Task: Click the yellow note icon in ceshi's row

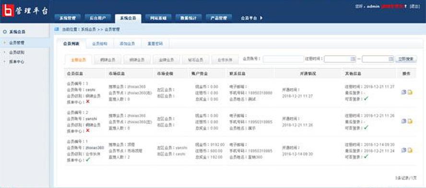Action: point(410,92)
